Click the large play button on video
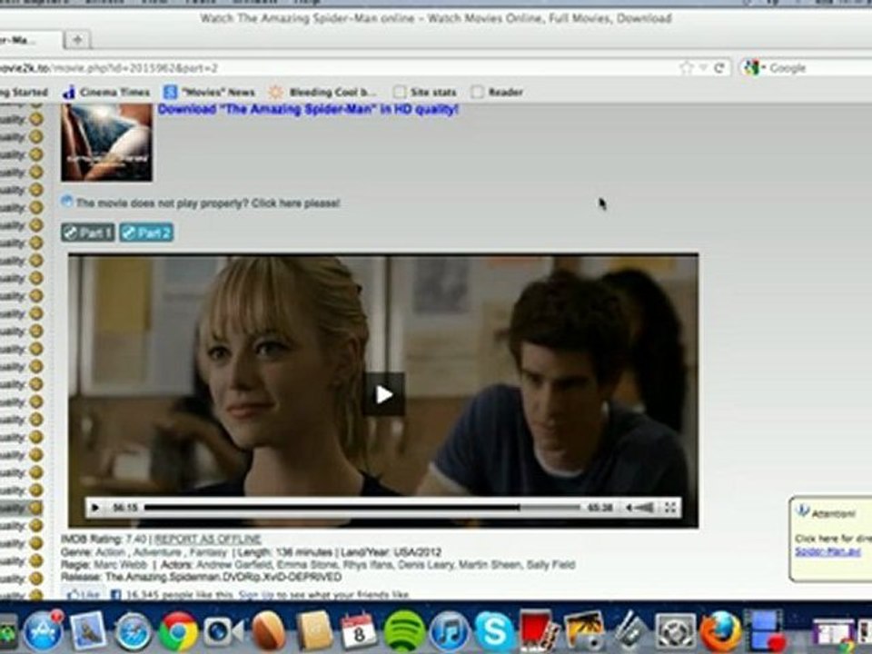Image resolution: width=872 pixels, height=654 pixels. 383,394
